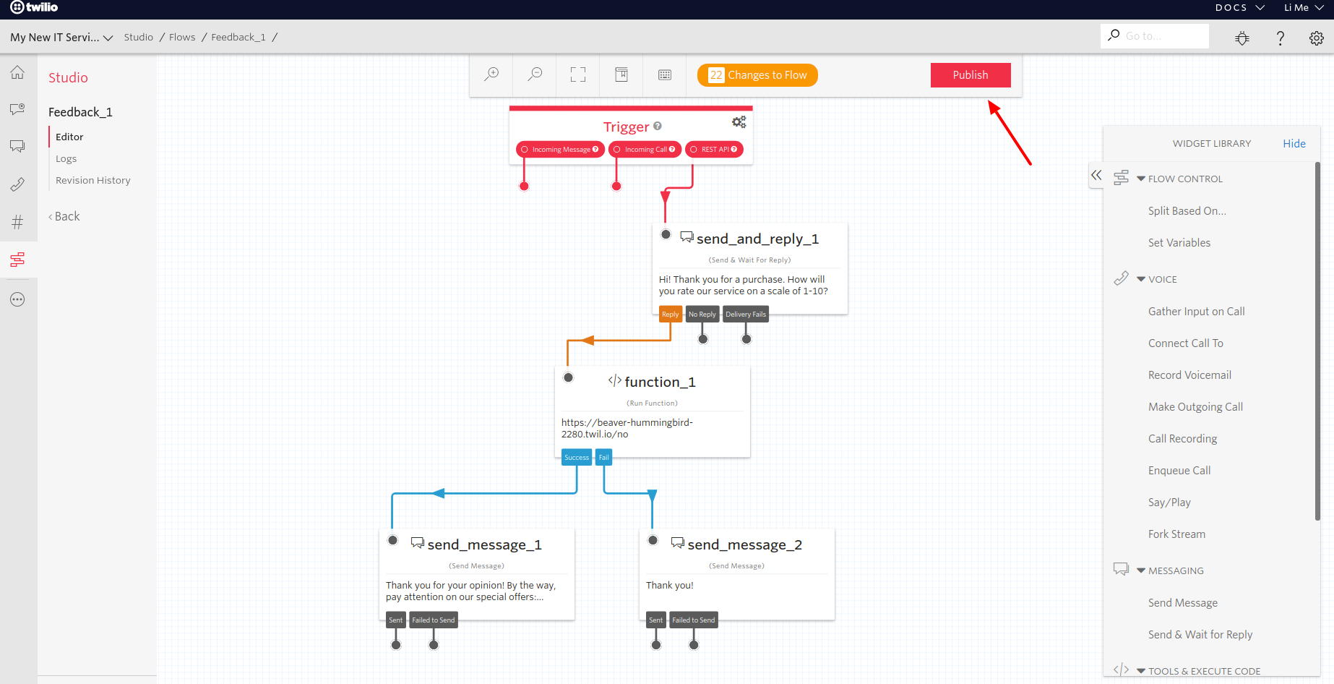Screen dimensions: 1334x684
Task: Select the Phone Numbers hash icon in the sidebar
Action: click(x=17, y=222)
